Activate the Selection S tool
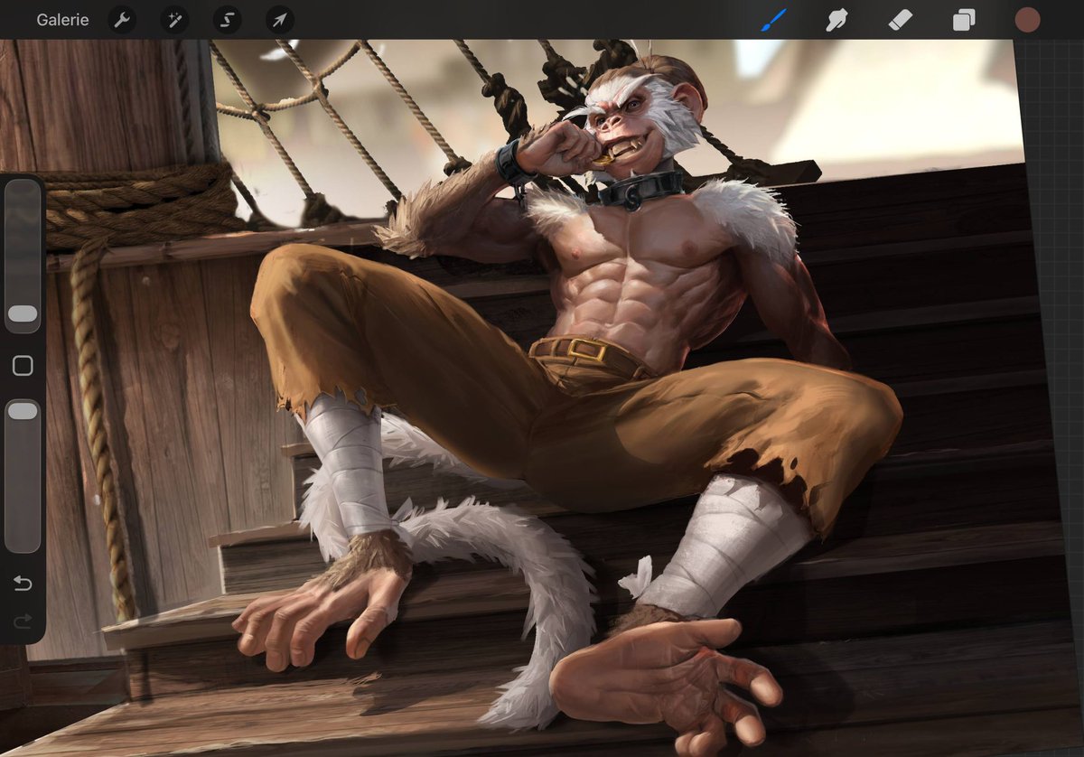 tap(227, 20)
